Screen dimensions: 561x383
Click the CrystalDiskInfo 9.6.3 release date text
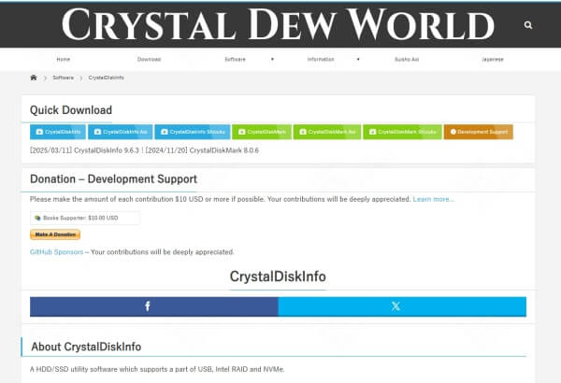point(84,150)
